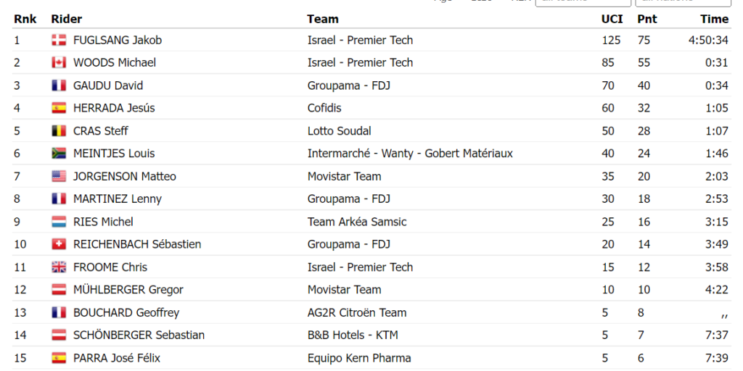Click the US flag next to Jorgenson

pos(59,177)
